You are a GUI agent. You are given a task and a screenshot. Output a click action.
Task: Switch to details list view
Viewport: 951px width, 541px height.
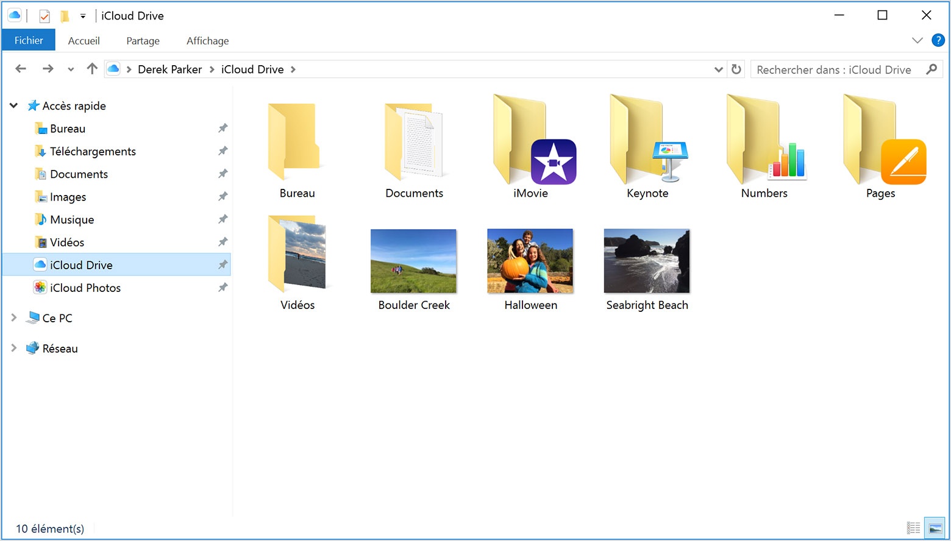(x=913, y=528)
